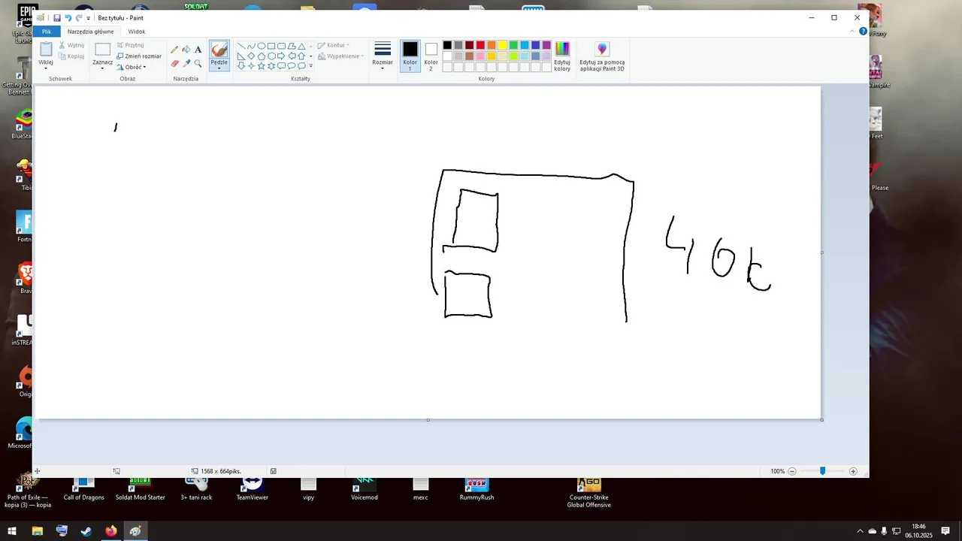This screenshot has height=541, width=962.
Task: Pick the purple color swatch
Action: (546, 45)
